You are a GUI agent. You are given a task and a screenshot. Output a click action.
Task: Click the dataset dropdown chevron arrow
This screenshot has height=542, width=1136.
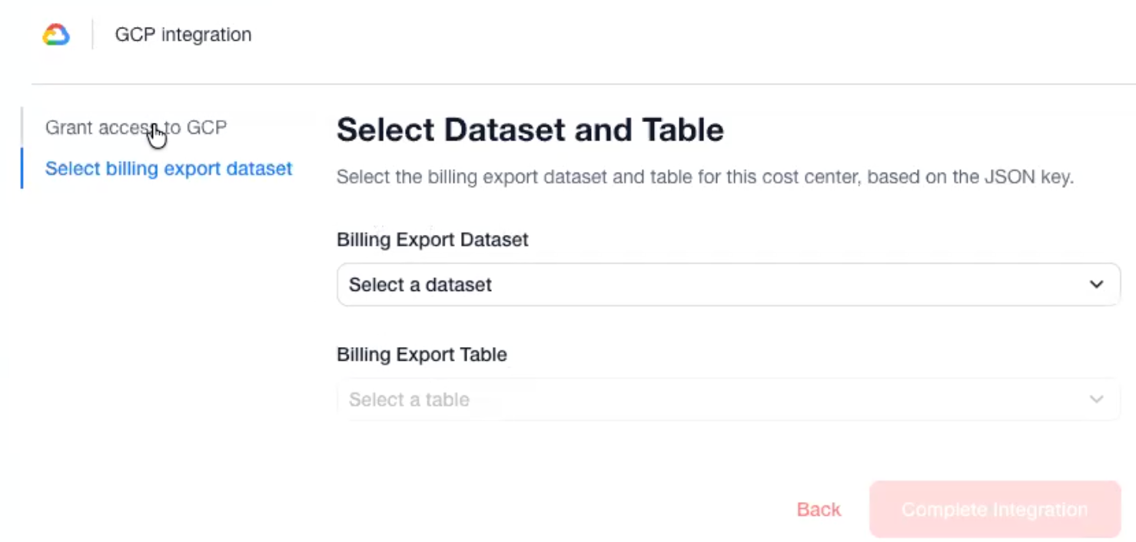click(1096, 285)
